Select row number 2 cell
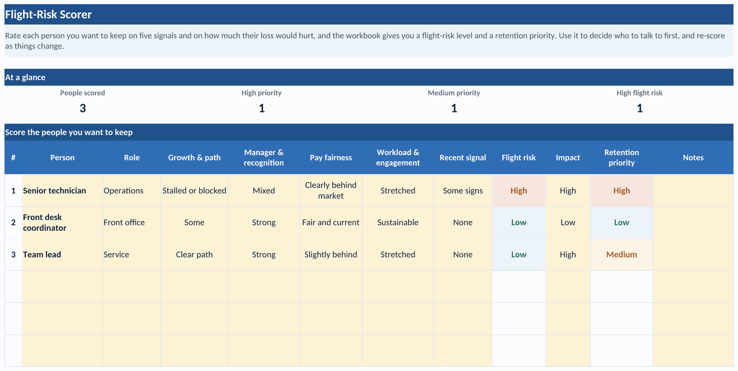 [x=13, y=222]
